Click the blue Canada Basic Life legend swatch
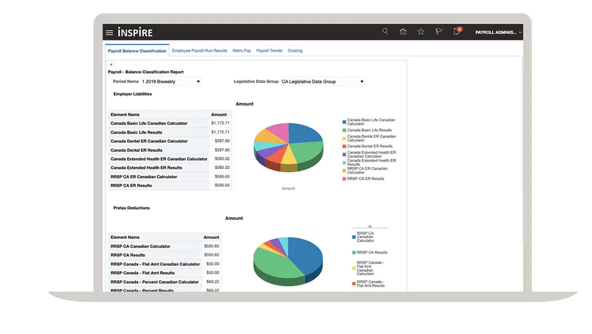Image resolution: width=592 pixels, height=334 pixels. 344,122
